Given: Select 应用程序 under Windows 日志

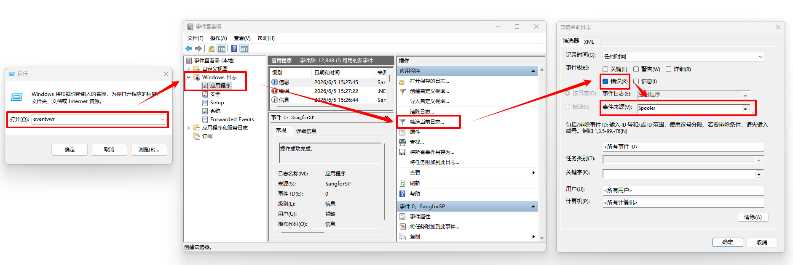Looking at the screenshot, I should [220, 86].
